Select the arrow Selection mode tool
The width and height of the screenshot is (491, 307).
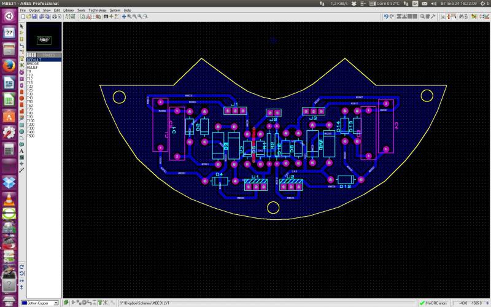21,26
